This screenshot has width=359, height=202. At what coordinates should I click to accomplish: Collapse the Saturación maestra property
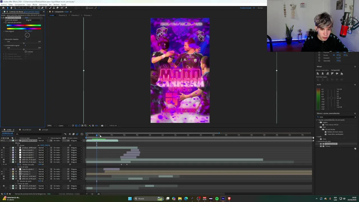[x=4, y=39]
